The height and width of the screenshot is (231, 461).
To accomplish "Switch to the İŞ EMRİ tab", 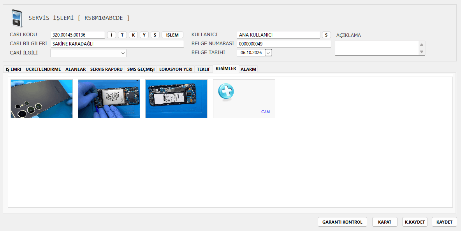I will point(14,69).
